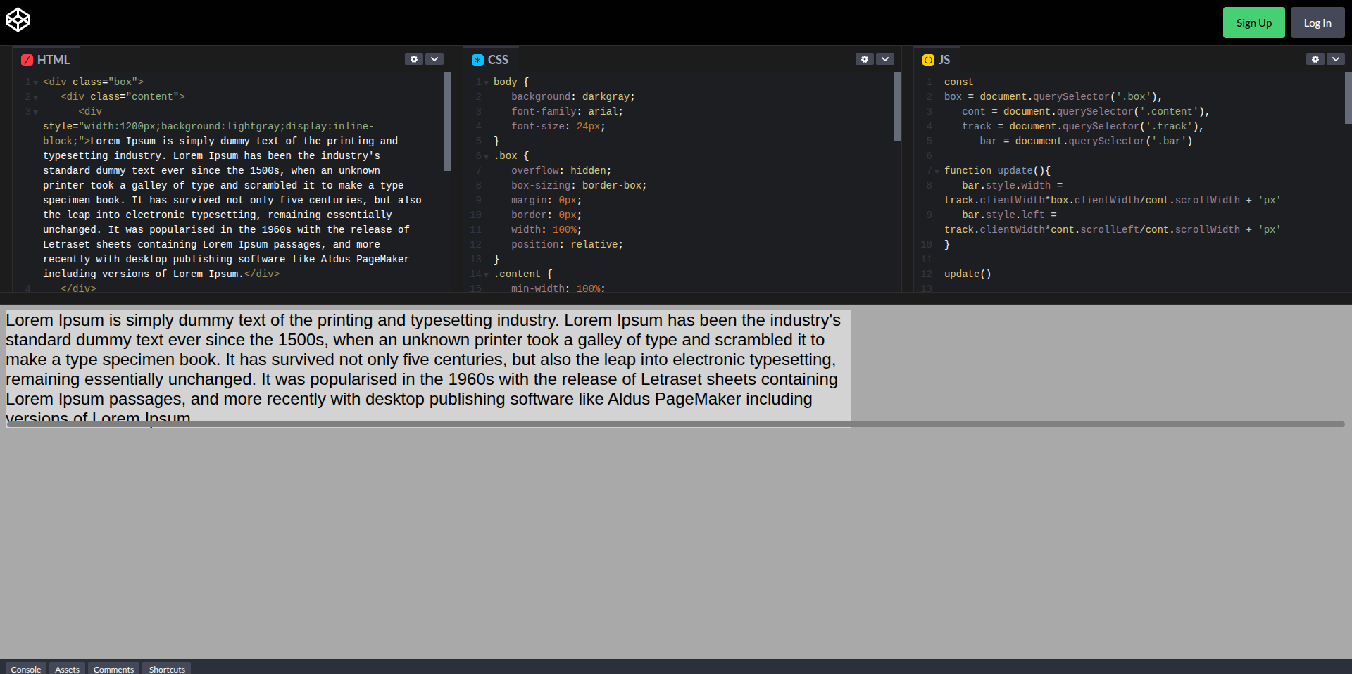
Task: Collapse the body rule fold arrow
Action: (x=487, y=83)
